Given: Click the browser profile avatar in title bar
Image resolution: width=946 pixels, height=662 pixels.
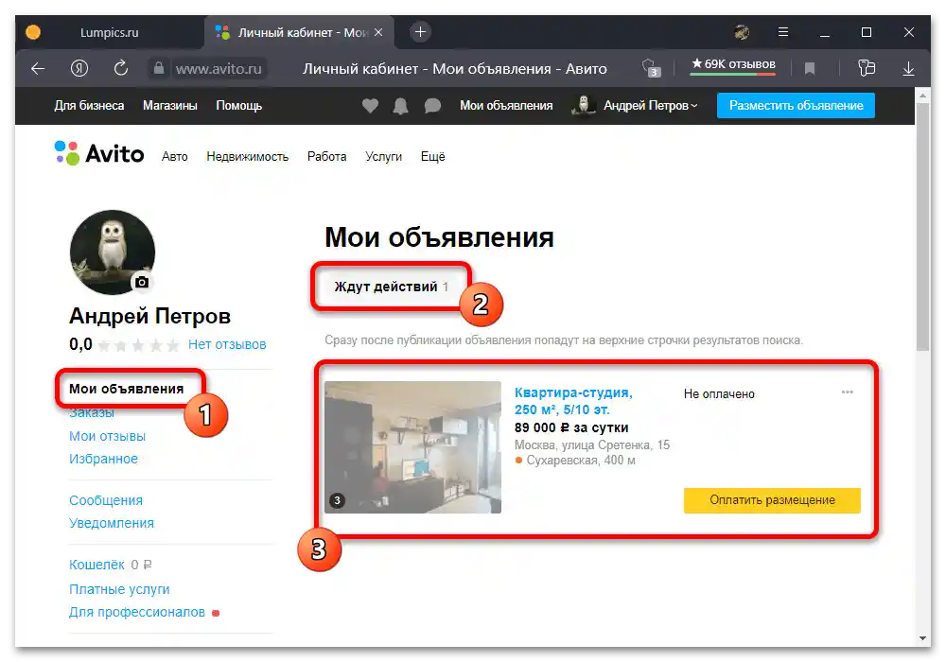Looking at the screenshot, I should coord(742,32).
